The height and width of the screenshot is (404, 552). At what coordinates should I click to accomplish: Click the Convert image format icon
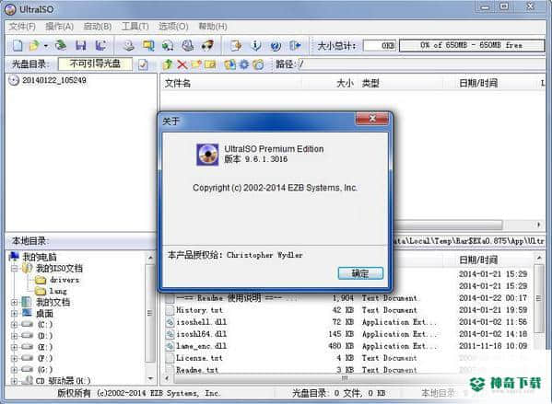click(x=148, y=45)
